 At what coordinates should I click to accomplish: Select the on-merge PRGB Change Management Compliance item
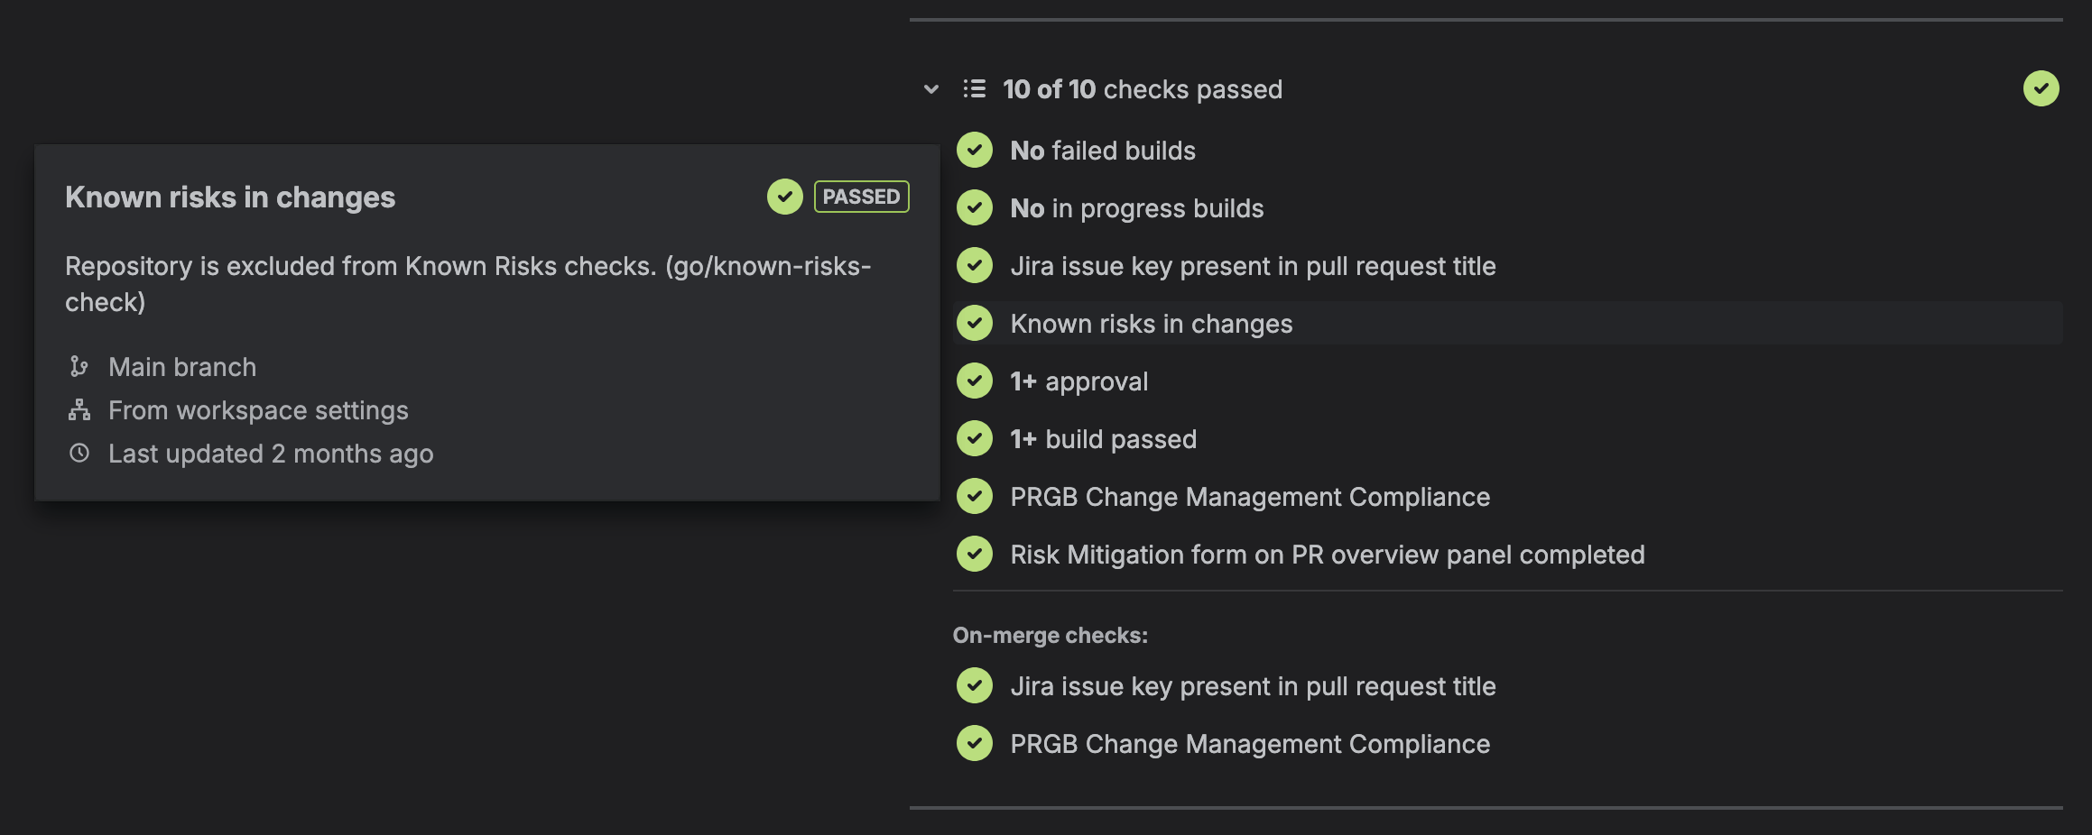[1249, 744]
